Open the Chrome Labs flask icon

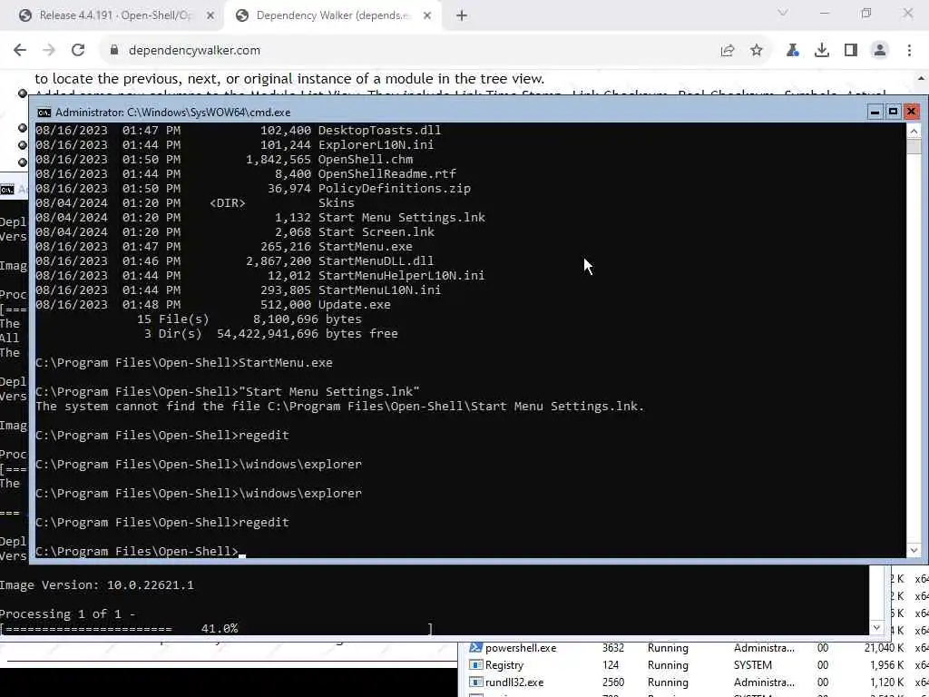tap(793, 51)
